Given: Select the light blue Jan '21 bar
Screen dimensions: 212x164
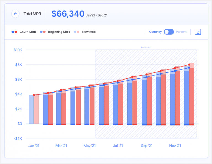Looking at the screenshot, I should click(31, 109).
